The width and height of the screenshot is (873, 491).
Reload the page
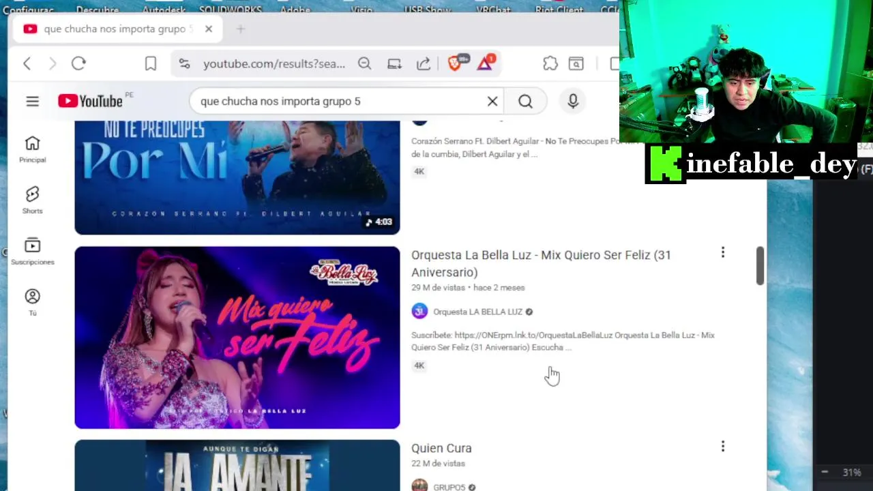pyautogui.click(x=78, y=63)
